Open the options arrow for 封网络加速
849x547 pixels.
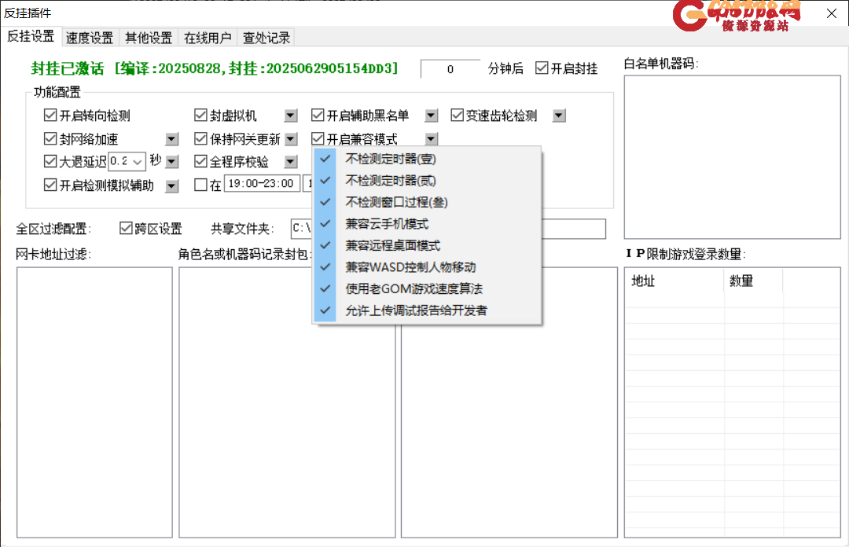172,140
